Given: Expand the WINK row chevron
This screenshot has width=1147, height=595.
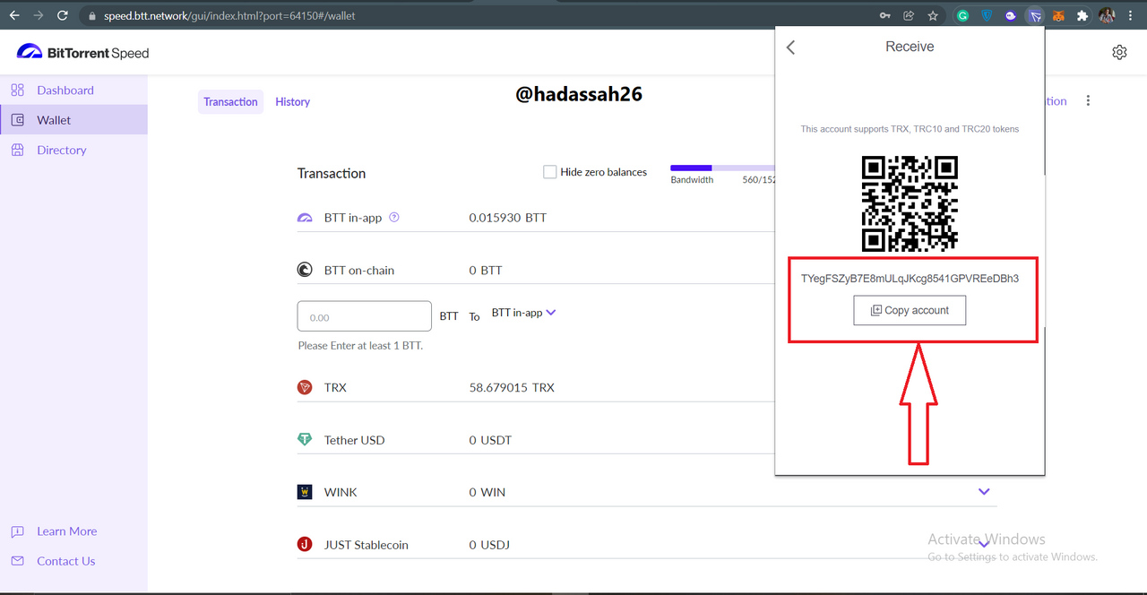Looking at the screenshot, I should click(x=984, y=492).
